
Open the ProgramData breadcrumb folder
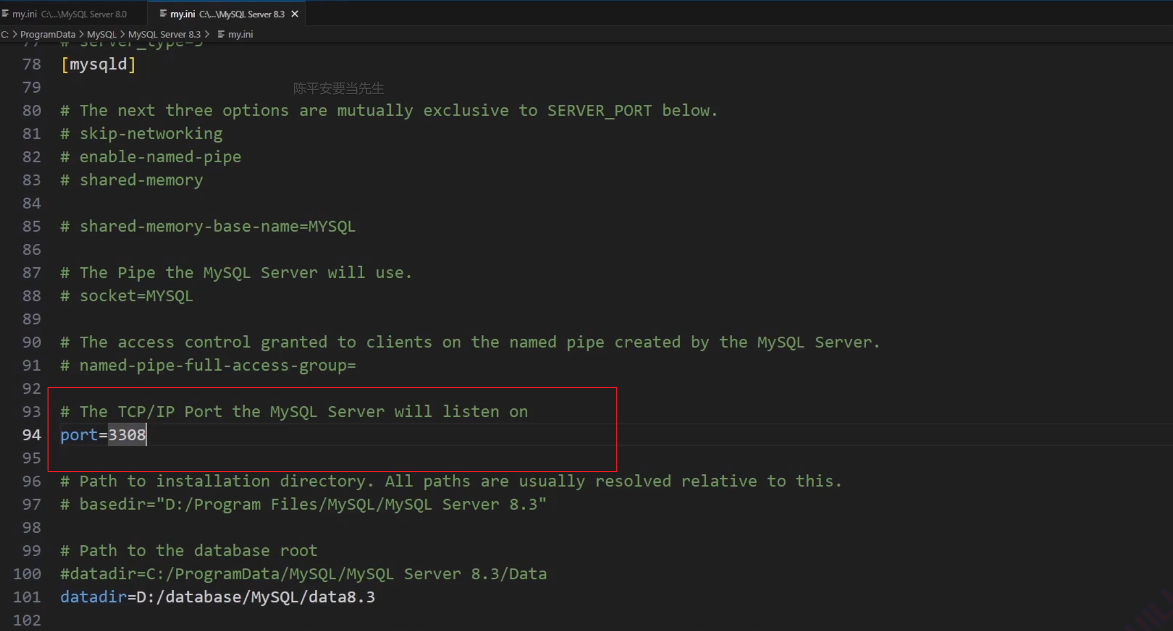click(48, 34)
